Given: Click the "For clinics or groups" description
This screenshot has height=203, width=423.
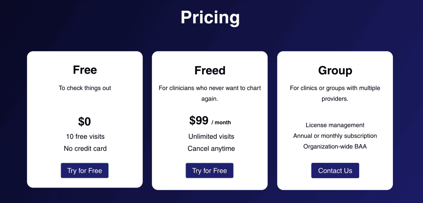Looking at the screenshot, I should [x=335, y=93].
